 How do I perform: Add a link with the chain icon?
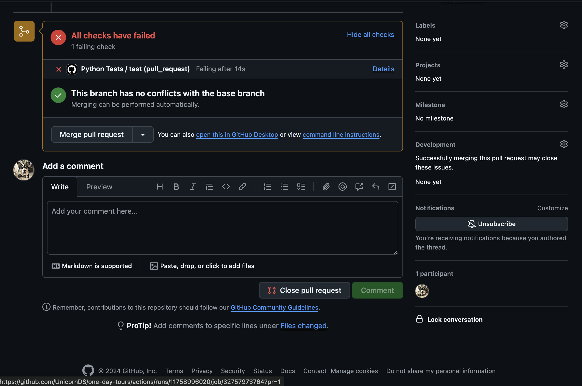click(242, 187)
